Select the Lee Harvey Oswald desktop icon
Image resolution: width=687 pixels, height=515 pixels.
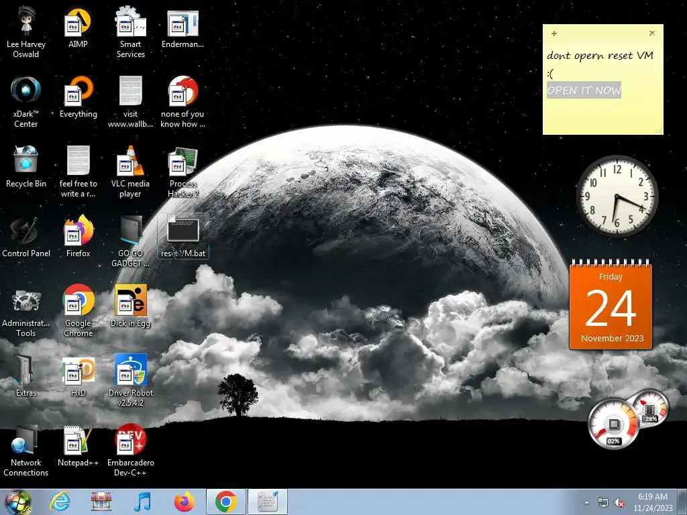[26, 33]
